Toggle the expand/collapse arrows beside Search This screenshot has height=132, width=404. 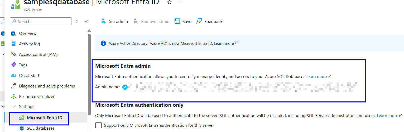tap(77, 21)
